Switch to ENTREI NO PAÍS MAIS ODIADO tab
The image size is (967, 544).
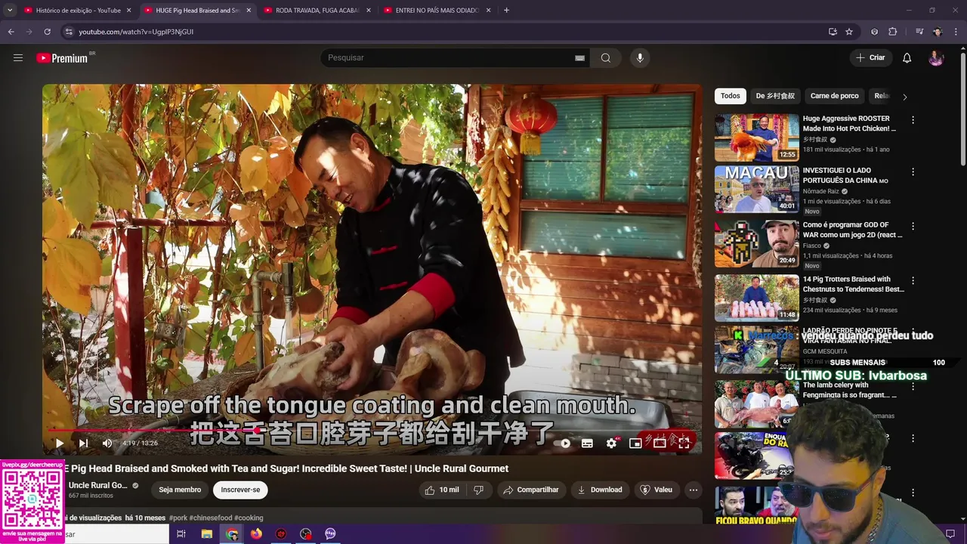point(437,11)
